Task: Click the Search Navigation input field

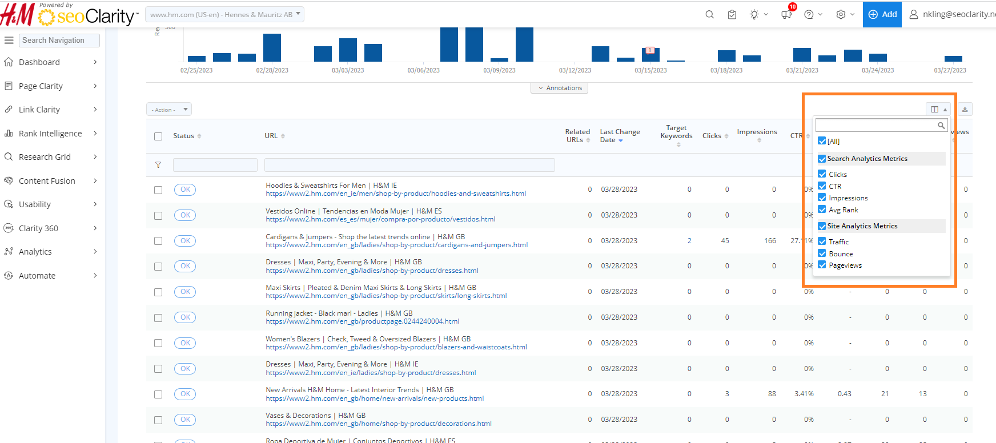Action: [x=59, y=40]
